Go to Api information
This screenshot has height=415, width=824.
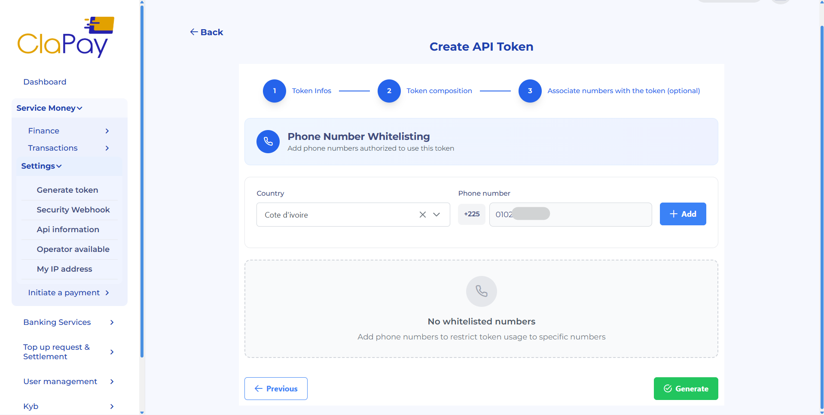(67, 229)
